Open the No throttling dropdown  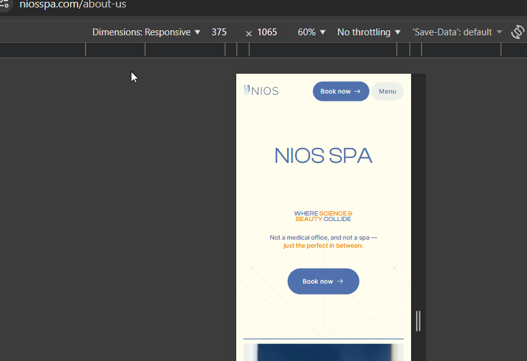pos(368,32)
